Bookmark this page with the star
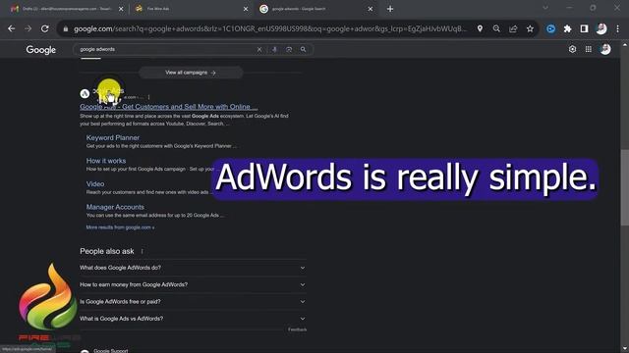Image resolution: width=629 pixels, height=353 pixels. pos(530,28)
